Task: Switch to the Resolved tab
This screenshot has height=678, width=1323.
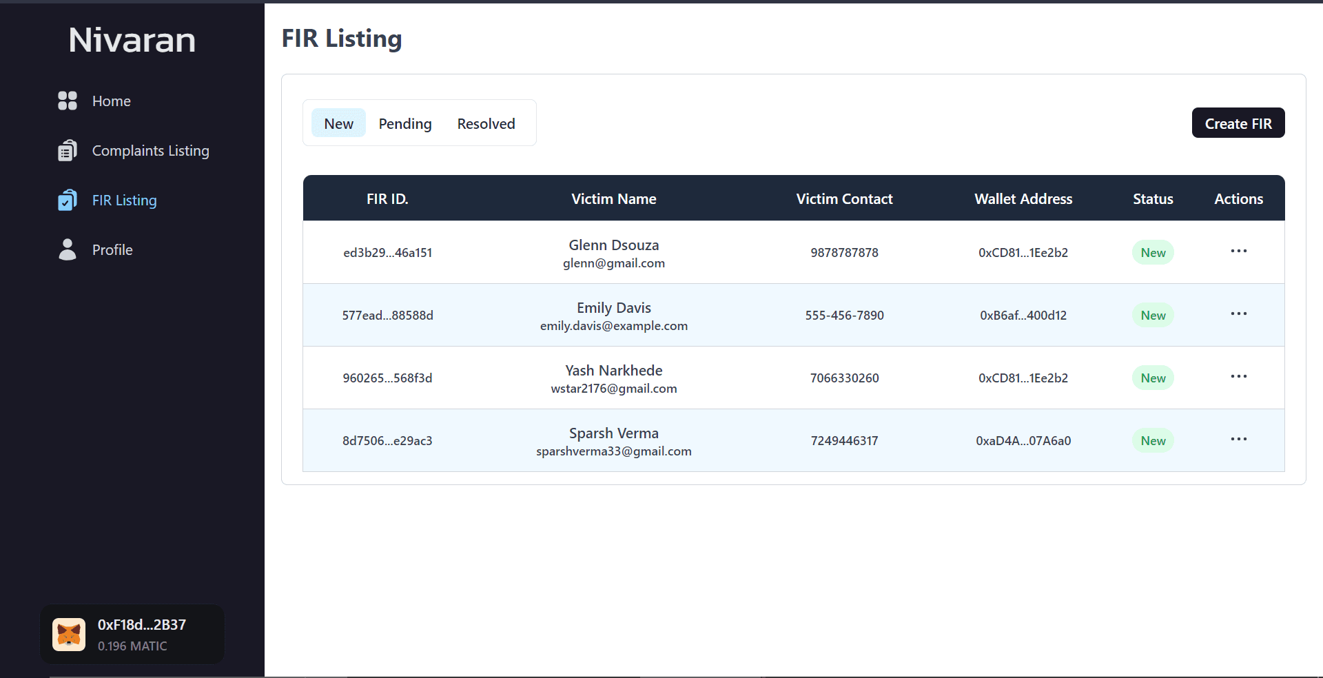Action: [x=486, y=123]
